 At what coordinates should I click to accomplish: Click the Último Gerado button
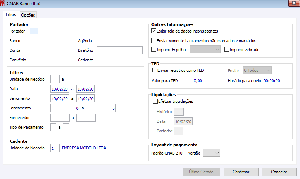click(201, 172)
